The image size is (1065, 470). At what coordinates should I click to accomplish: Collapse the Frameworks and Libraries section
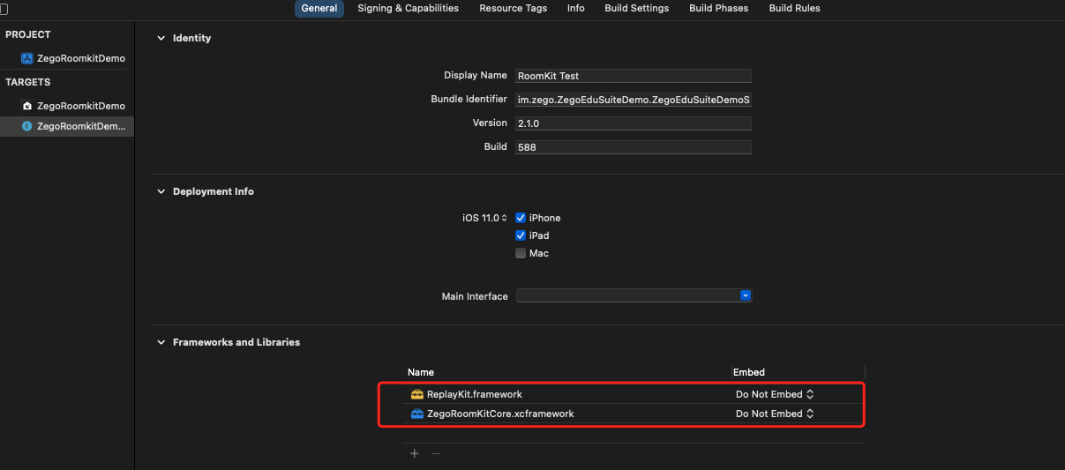pyautogui.click(x=161, y=342)
